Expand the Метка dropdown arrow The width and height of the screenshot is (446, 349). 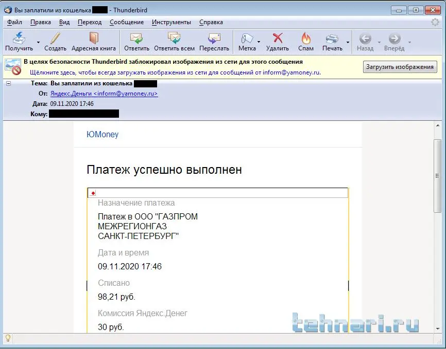click(259, 42)
